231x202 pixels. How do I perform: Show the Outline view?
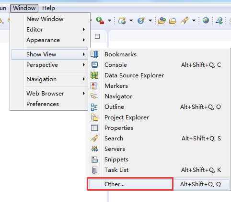click(159, 107)
